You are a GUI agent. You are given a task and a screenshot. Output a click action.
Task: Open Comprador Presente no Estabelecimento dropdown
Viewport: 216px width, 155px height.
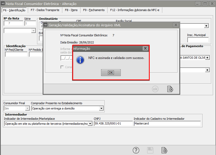pyautogui.click(x=101, y=108)
